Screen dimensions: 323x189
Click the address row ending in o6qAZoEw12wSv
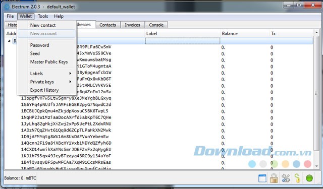pos(94,92)
